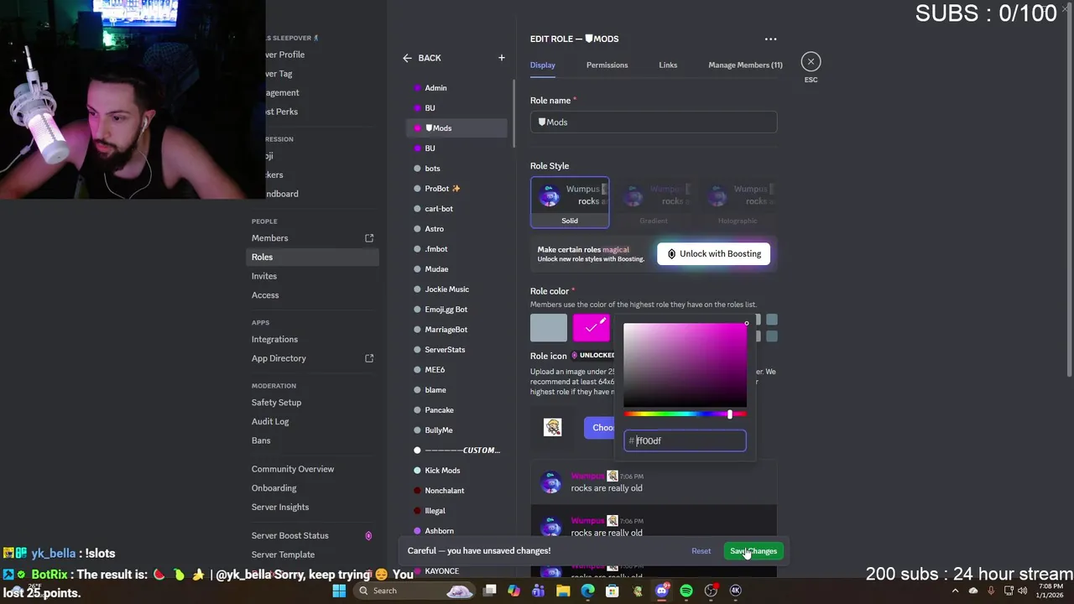The image size is (1074, 604).
Task: Switch to Discord in the taskbar
Action: click(661, 591)
